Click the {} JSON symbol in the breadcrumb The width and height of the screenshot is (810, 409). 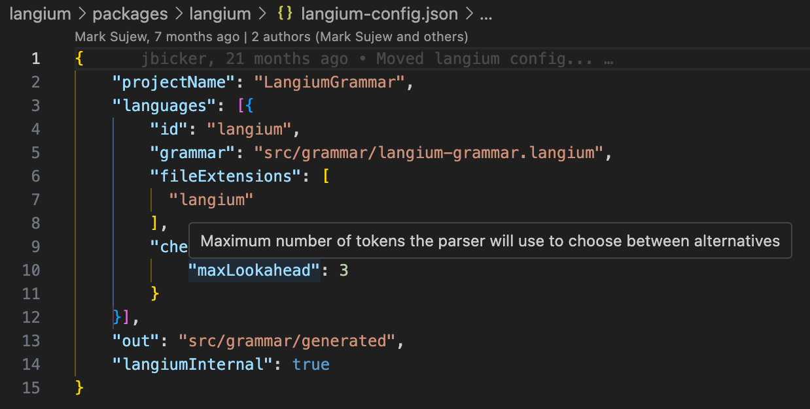(284, 14)
